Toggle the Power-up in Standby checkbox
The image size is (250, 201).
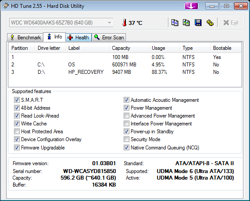(x=126, y=132)
